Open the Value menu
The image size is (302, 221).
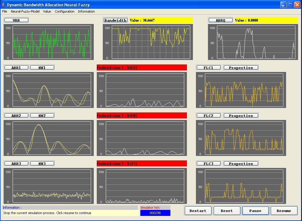[x=47, y=11]
